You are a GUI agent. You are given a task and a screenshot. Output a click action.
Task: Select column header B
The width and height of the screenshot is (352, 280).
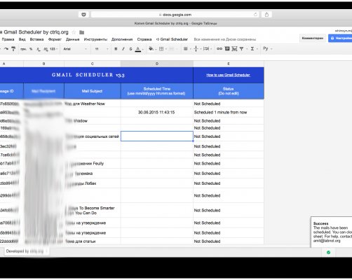(44, 64)
